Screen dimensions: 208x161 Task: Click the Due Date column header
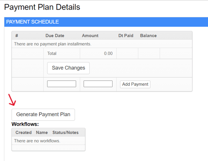click(x=55, y=36)
